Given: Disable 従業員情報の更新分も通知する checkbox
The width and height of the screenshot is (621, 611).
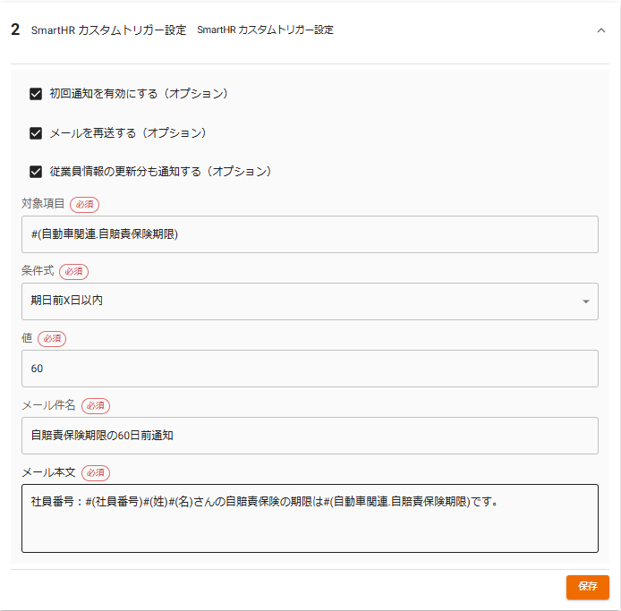Looking at the screenshot, I should point(36,172).
